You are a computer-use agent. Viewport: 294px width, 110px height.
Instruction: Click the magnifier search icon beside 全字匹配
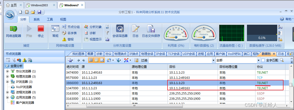pos(282,60)
